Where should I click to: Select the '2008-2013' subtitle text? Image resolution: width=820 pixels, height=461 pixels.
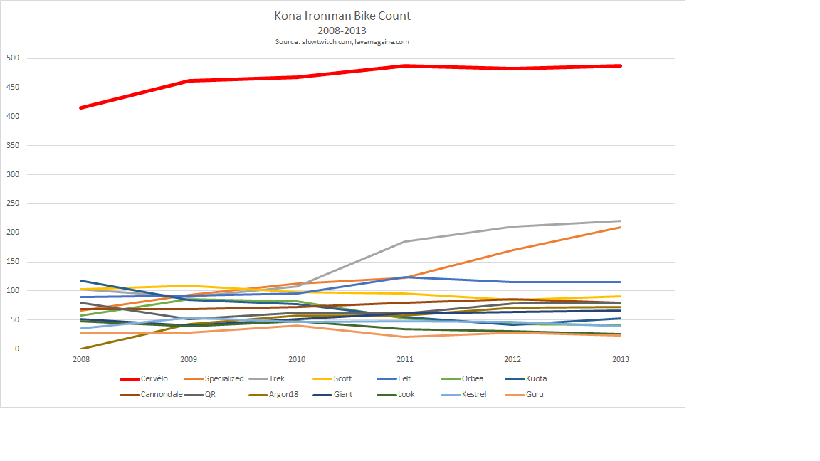point(342,31)
